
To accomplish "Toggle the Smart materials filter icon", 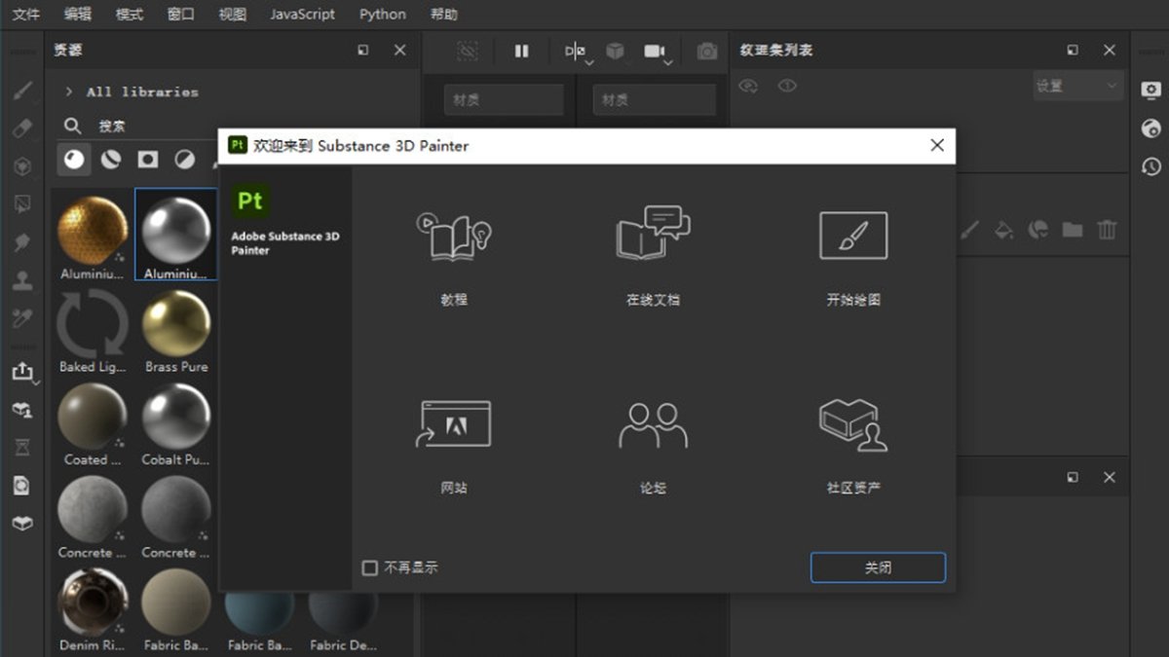I will pos(111,159).
